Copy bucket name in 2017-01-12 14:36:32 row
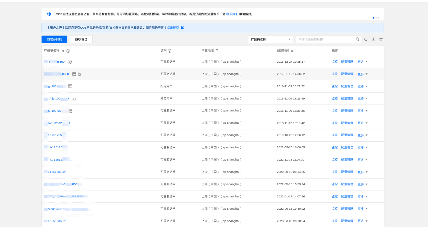Viewport: 428px width, 227px height. 79,74
